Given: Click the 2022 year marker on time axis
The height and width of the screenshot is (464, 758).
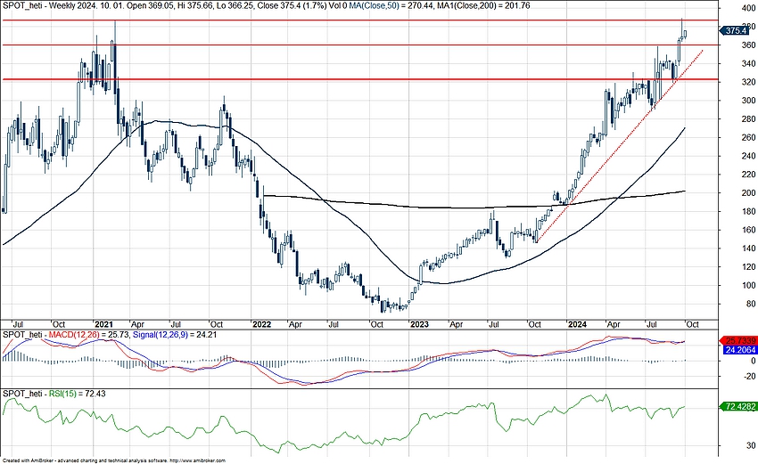Looking at the screenshot, I should point(260,324).
